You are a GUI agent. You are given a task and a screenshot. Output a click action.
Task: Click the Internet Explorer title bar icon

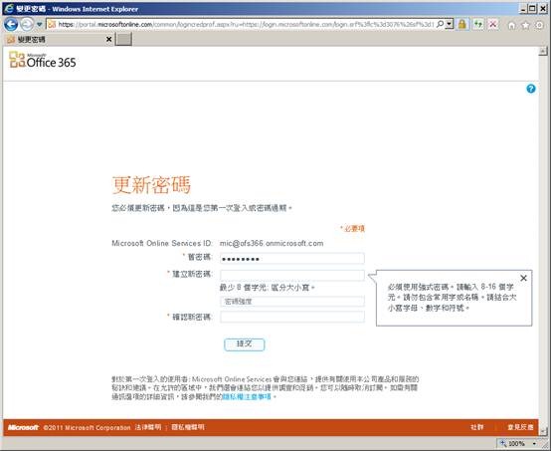[x=8, y=8]
